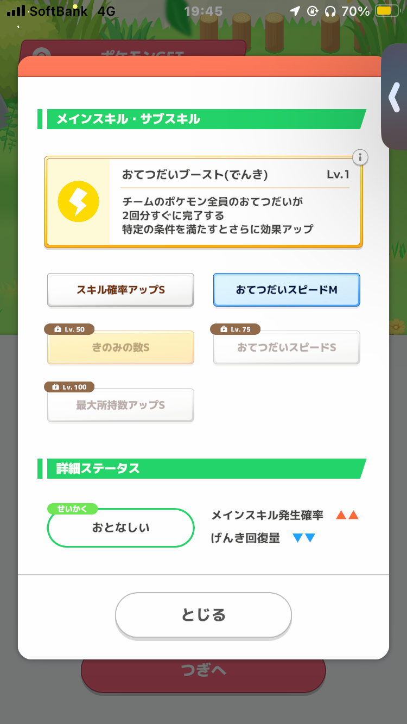This screenshot has height=724, width=407.
Task: Tap the blue down arrows for げんき回復量
Action: click(x=304, y=538)
